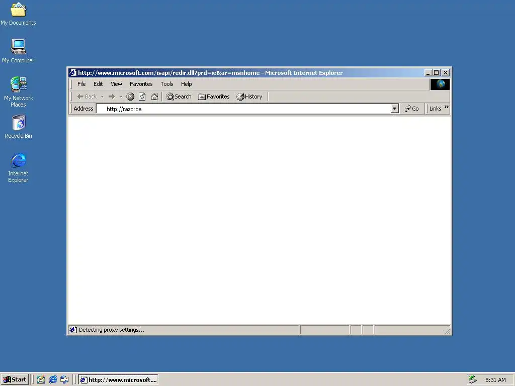The width and height of the screenshot is (515, 386).
Task: Open the View menu
Action: [x=116, y=84]
